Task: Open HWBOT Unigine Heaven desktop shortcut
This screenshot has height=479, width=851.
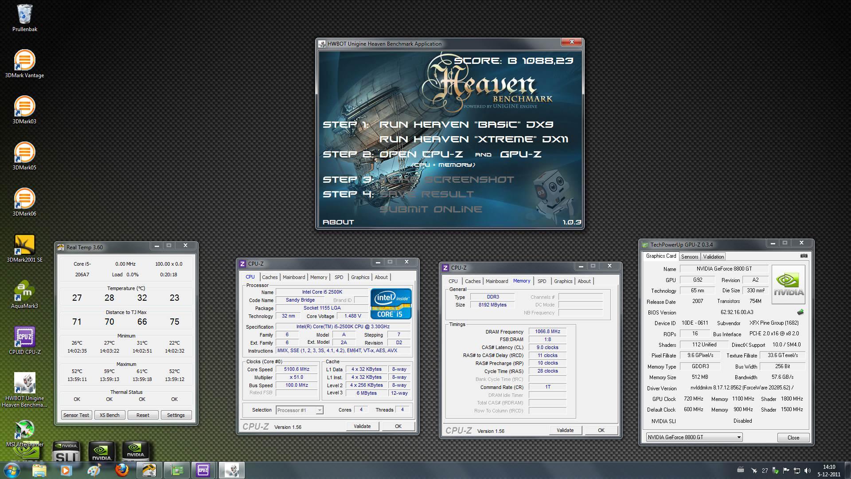Action: [24, 390]
